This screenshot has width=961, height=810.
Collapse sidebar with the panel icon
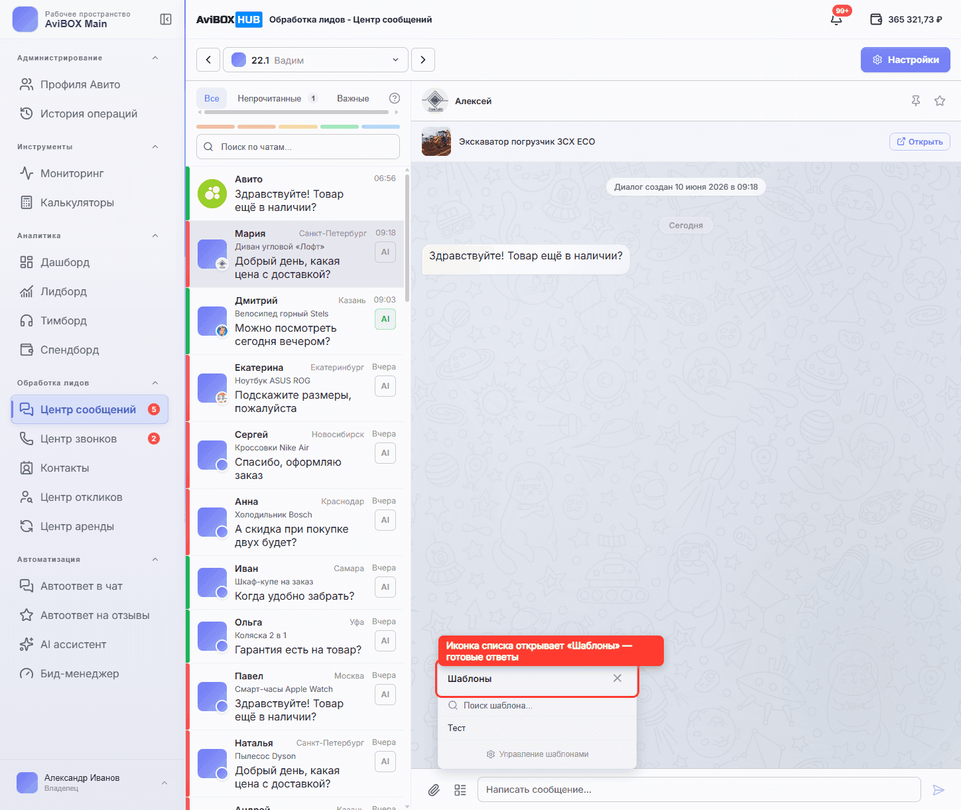(166, 19)
